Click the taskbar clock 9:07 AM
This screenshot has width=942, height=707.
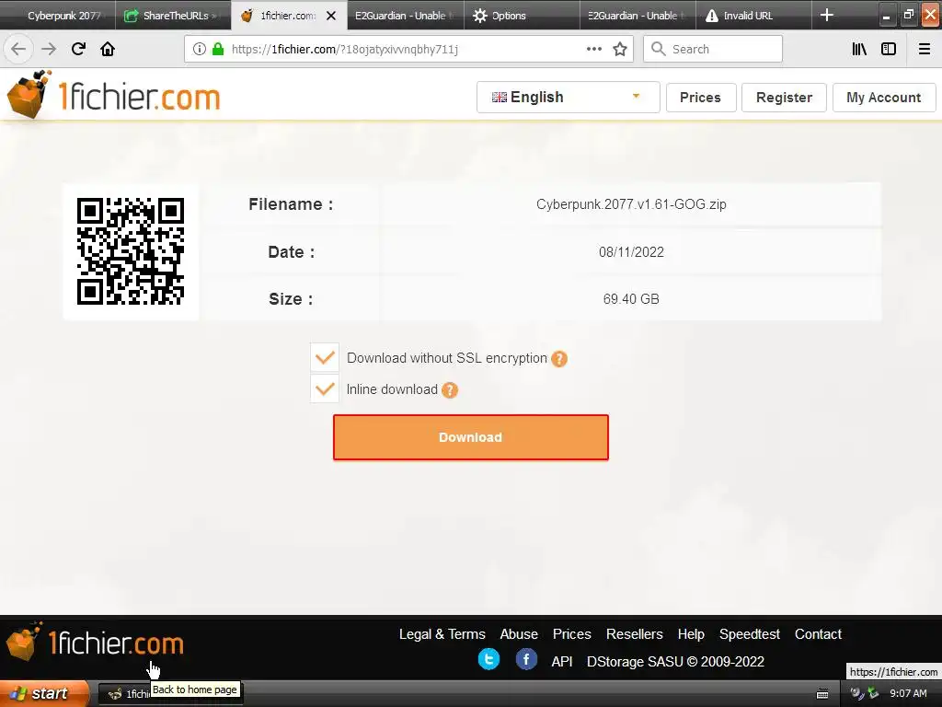coord(908,694)
